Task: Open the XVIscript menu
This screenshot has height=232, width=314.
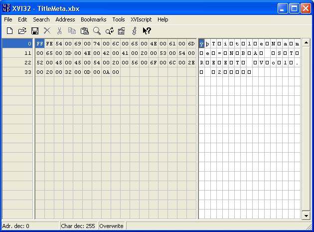Action: [x=141, y=19]
